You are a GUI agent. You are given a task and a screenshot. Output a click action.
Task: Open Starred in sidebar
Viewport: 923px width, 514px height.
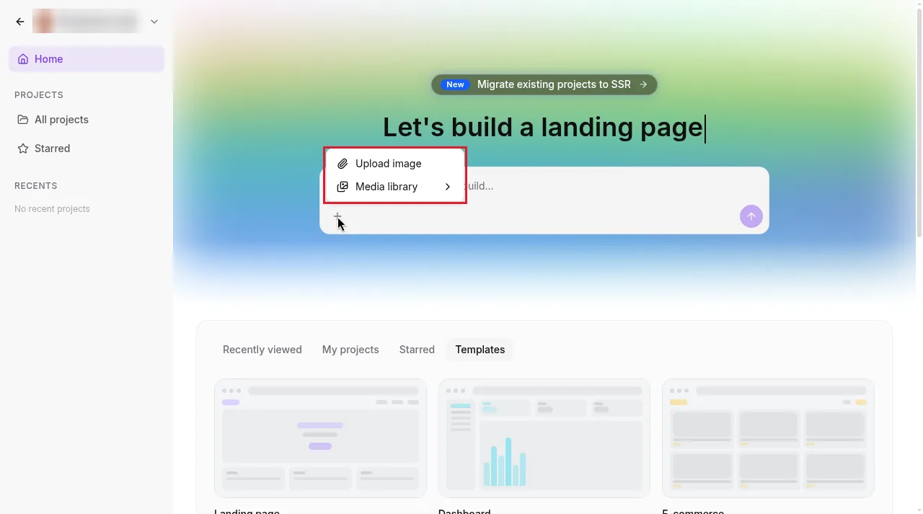[87, 149]
